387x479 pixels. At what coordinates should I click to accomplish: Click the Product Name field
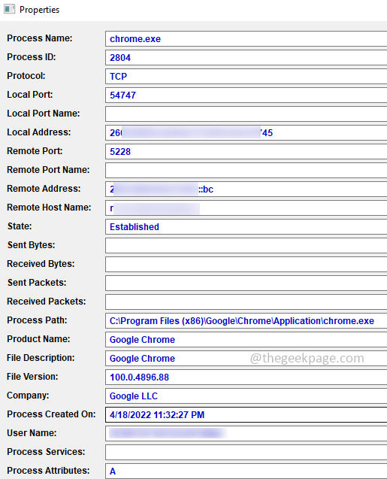point(246,339)
